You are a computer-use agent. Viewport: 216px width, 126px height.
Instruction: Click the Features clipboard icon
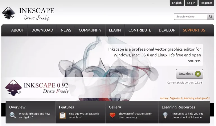point(62,115)
